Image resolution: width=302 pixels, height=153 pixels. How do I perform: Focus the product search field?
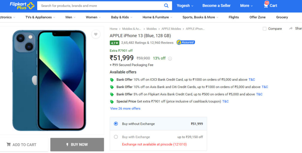[100, 6]
